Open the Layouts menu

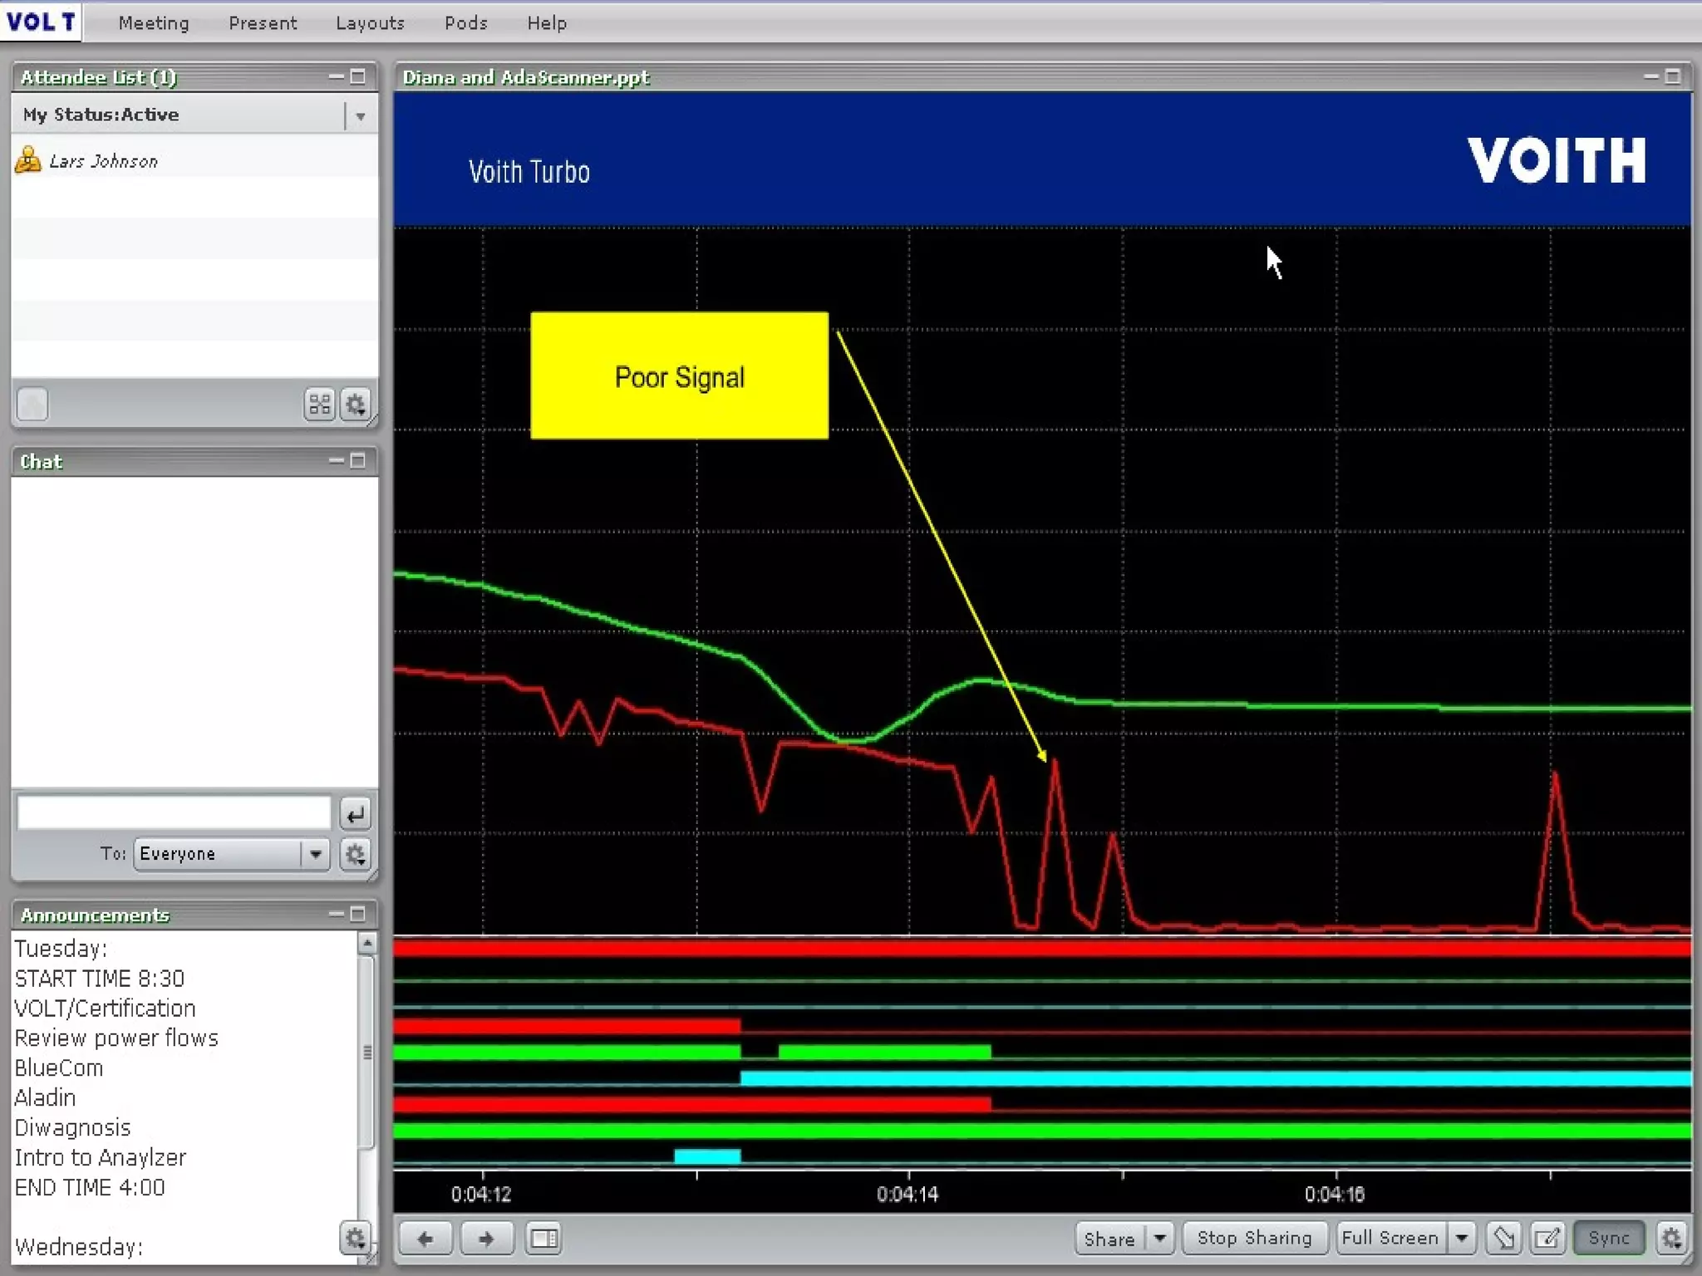[x=370, y=23]
